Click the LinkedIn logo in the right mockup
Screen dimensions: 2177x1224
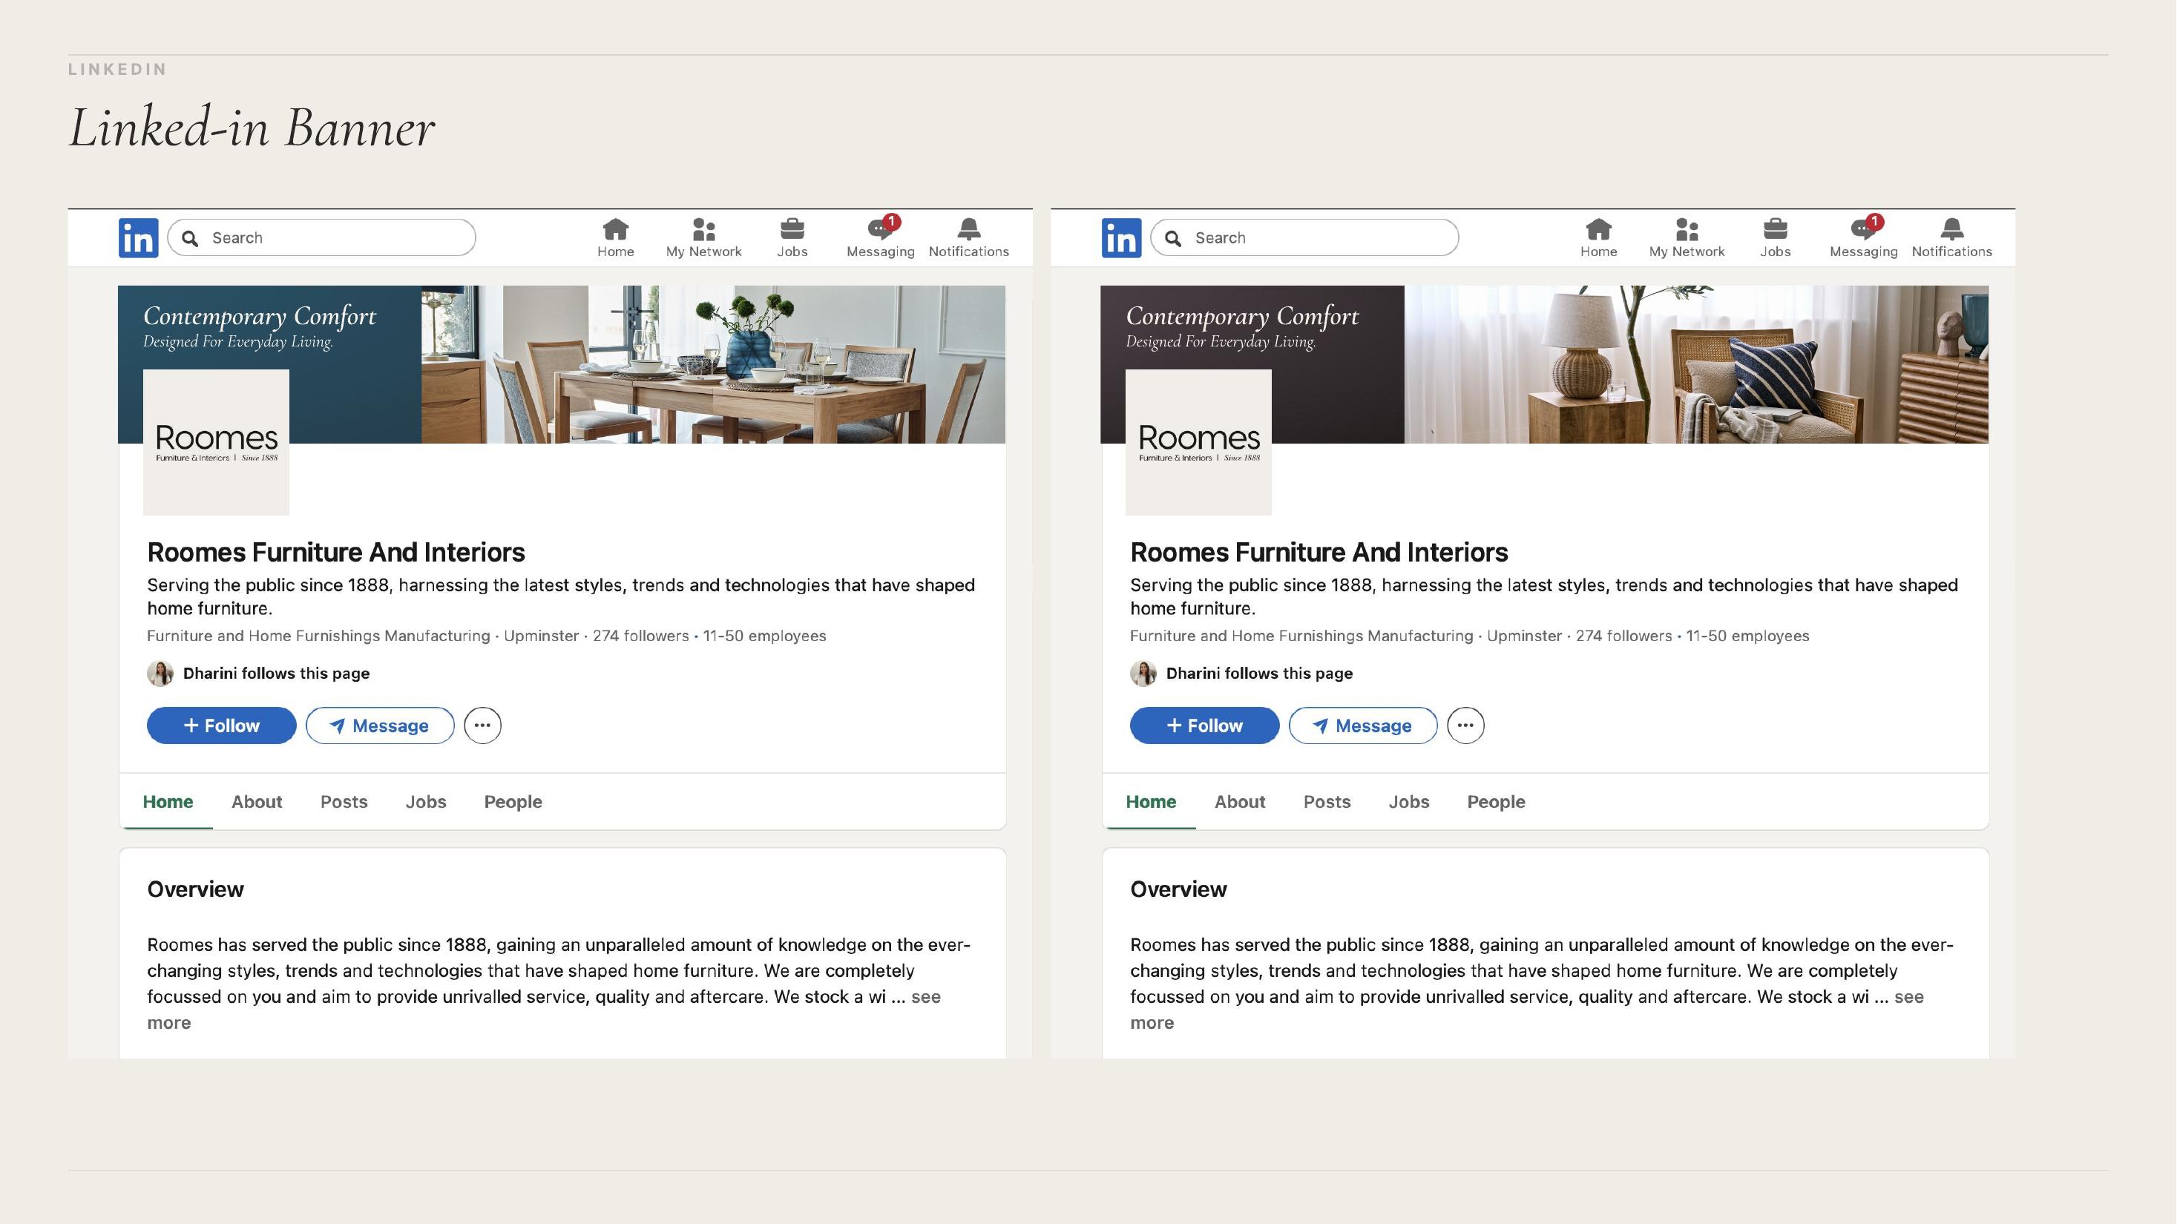pyautogui.click(x=1121, y=237)
